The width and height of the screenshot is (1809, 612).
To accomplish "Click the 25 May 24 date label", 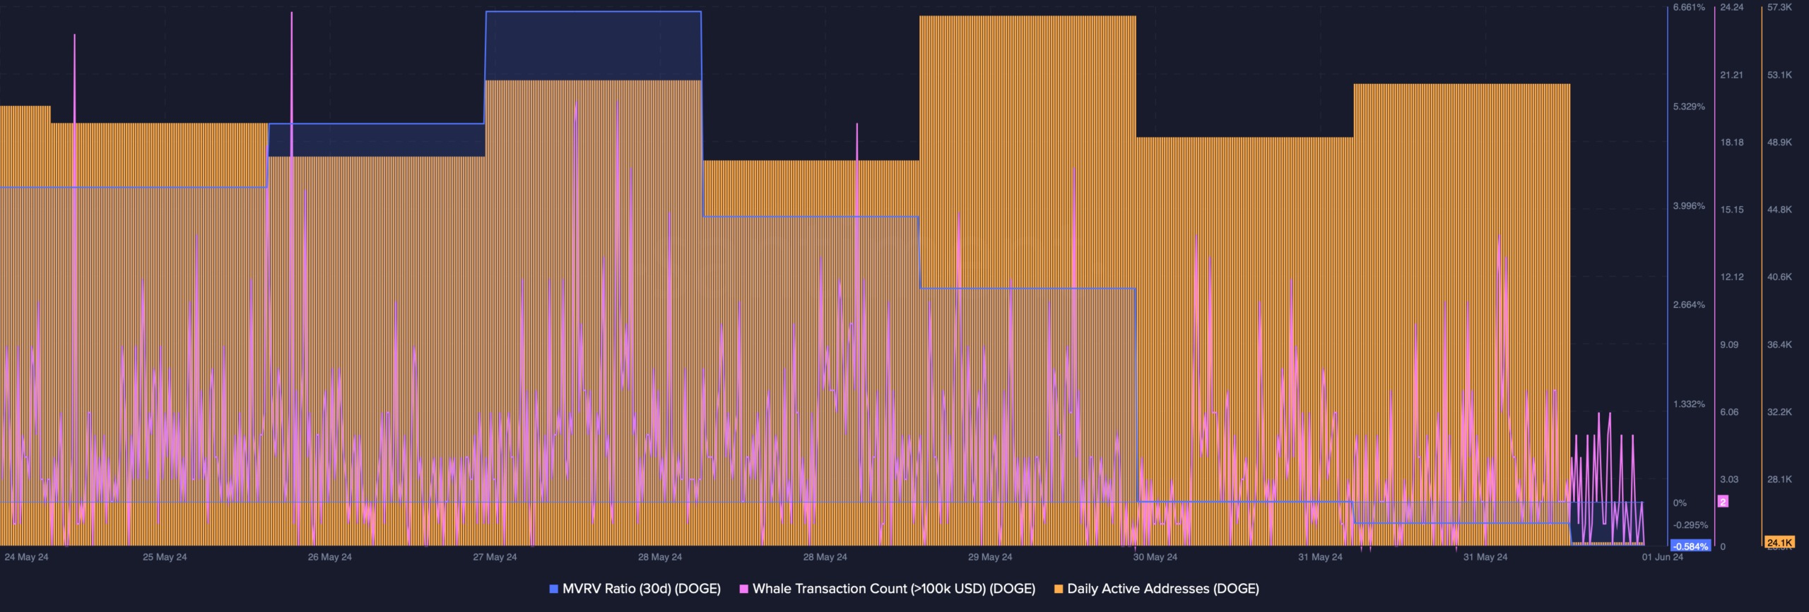I will point(165,557).
